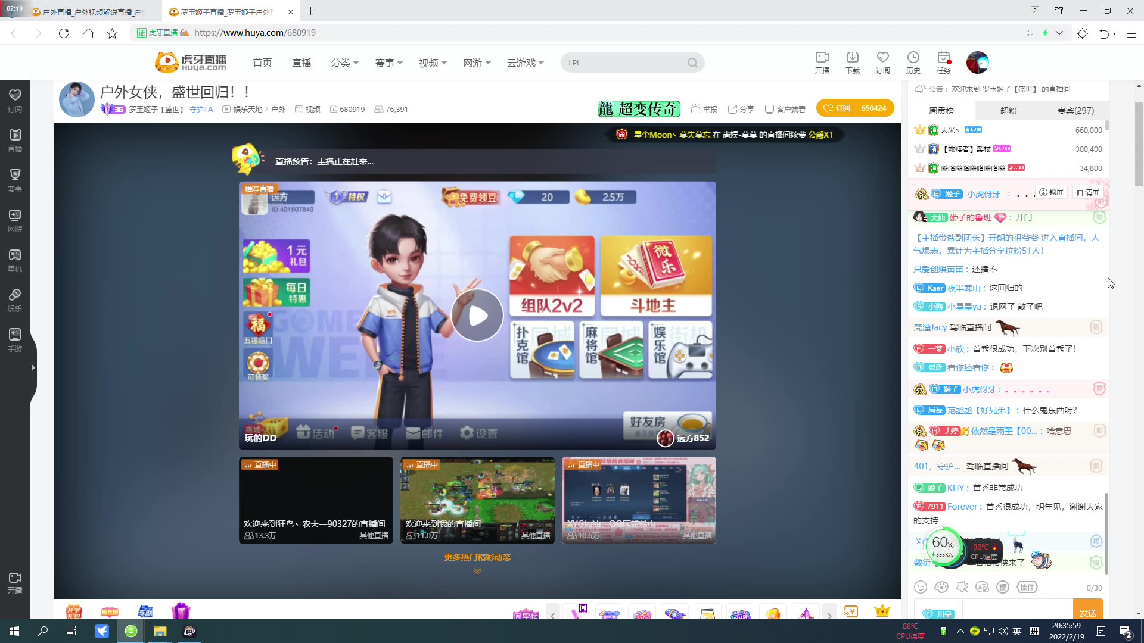Click the 挂件 widget icon in chat
1144x643 pixels.
1027,587
